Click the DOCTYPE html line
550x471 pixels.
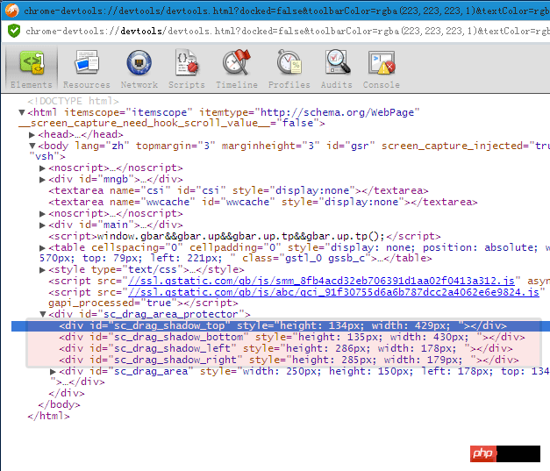pos(74,101)
